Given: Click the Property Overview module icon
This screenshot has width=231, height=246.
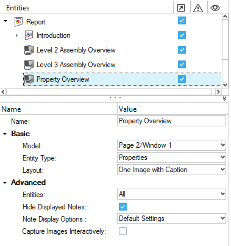Looking at the screenshot, I should (x=29, y=79).
